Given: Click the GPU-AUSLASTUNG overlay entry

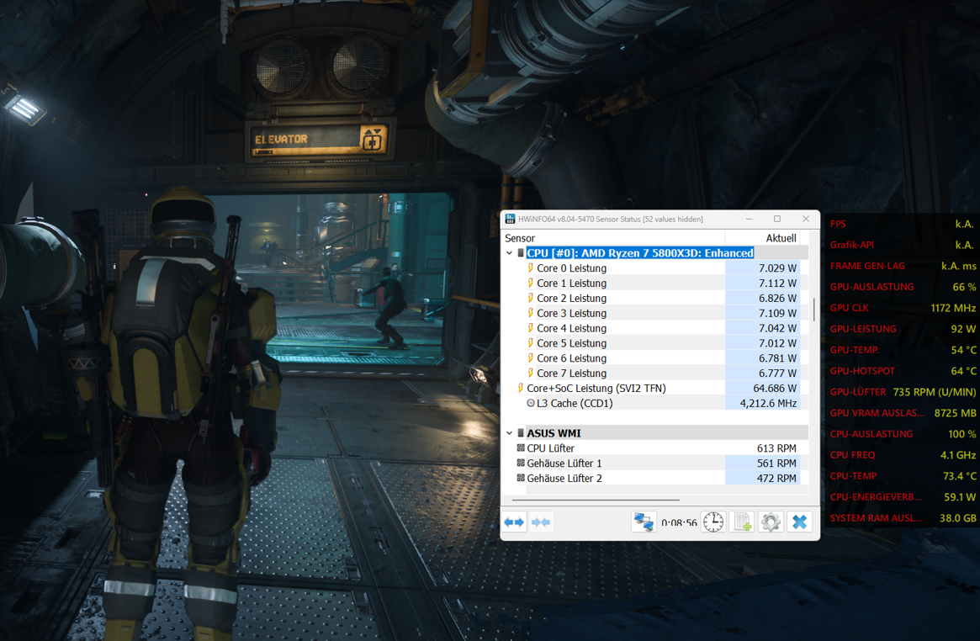Looking at the screenshot, I should [x=903, y=287].
